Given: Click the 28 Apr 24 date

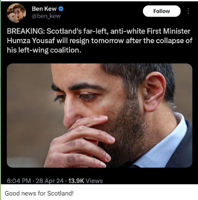Looking at the screenshot, I should [50, 181].
